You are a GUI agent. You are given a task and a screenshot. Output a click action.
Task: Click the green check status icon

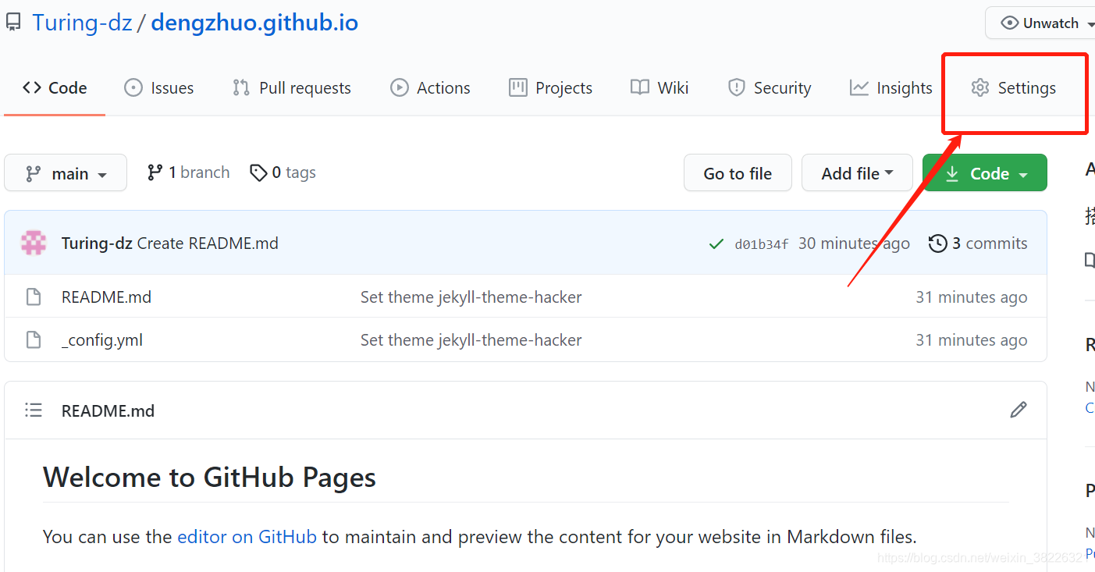(x=716, y=244)
